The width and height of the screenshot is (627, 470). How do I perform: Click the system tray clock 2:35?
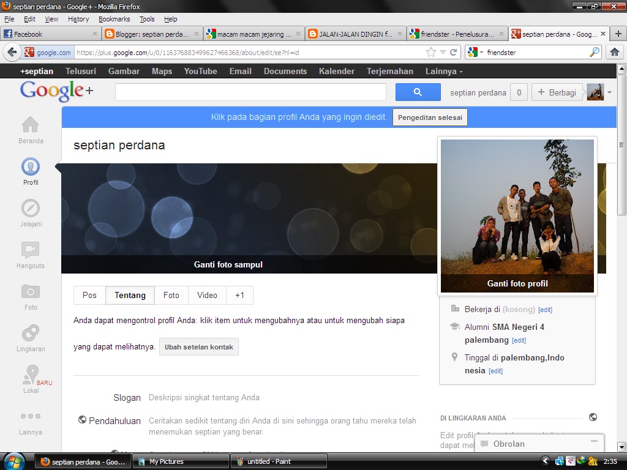click(610, 461)
